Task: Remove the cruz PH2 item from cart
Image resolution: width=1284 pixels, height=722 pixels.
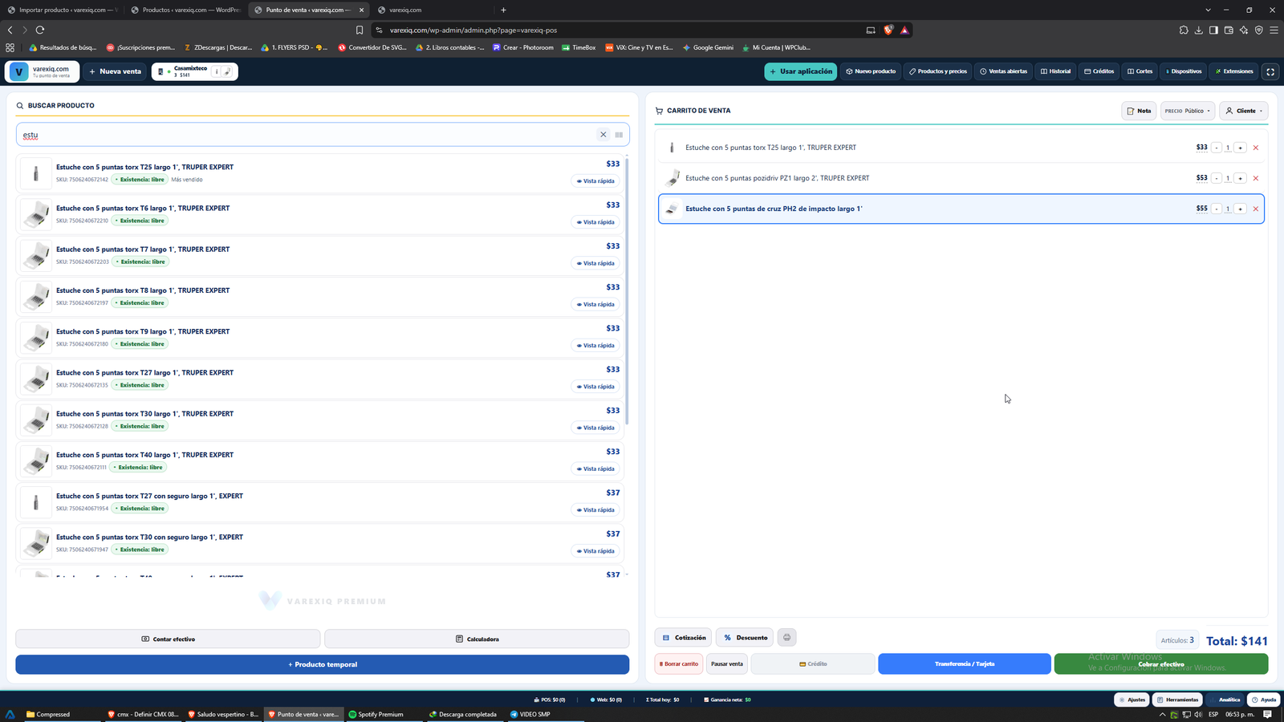Action: tap(1256, 209)
